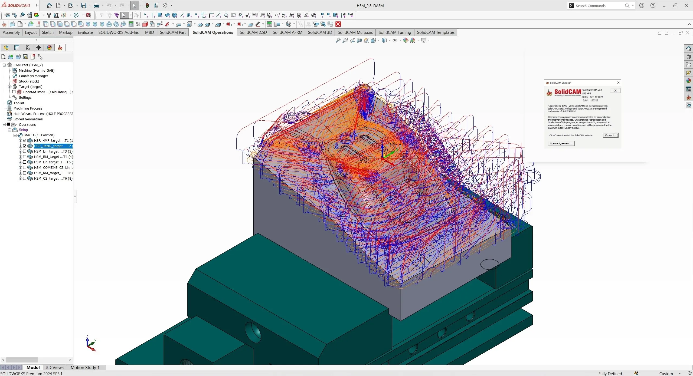Open the Search Commands dropdown arrow
The height and width of the screenshot is (376, 693).
pyautogui.click(x=633, y=5)
